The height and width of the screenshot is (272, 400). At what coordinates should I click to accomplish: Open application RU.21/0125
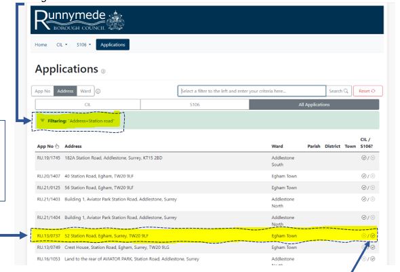(x=48, y=187)
